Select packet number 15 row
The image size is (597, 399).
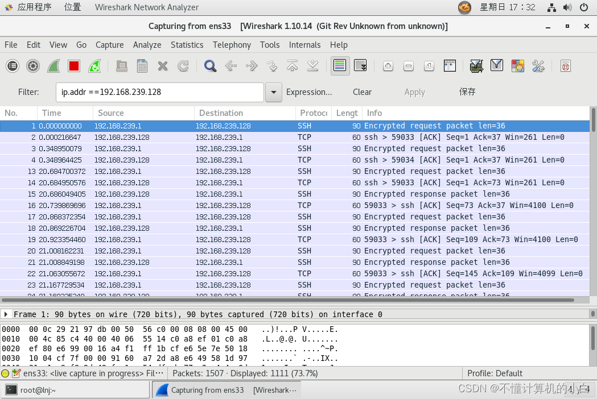tap(295, 194)
